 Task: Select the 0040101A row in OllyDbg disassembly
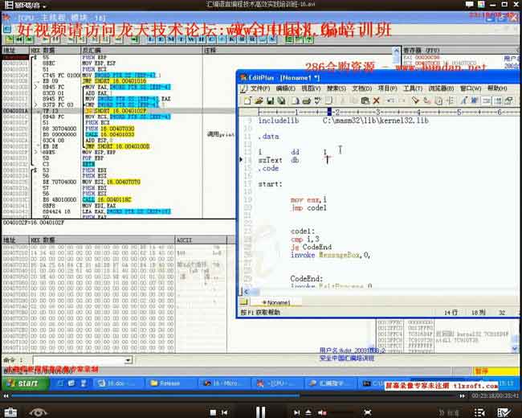(119, 111)
